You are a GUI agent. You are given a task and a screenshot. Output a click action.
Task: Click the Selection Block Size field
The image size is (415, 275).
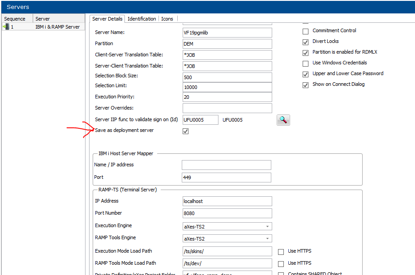click(227, 77)
